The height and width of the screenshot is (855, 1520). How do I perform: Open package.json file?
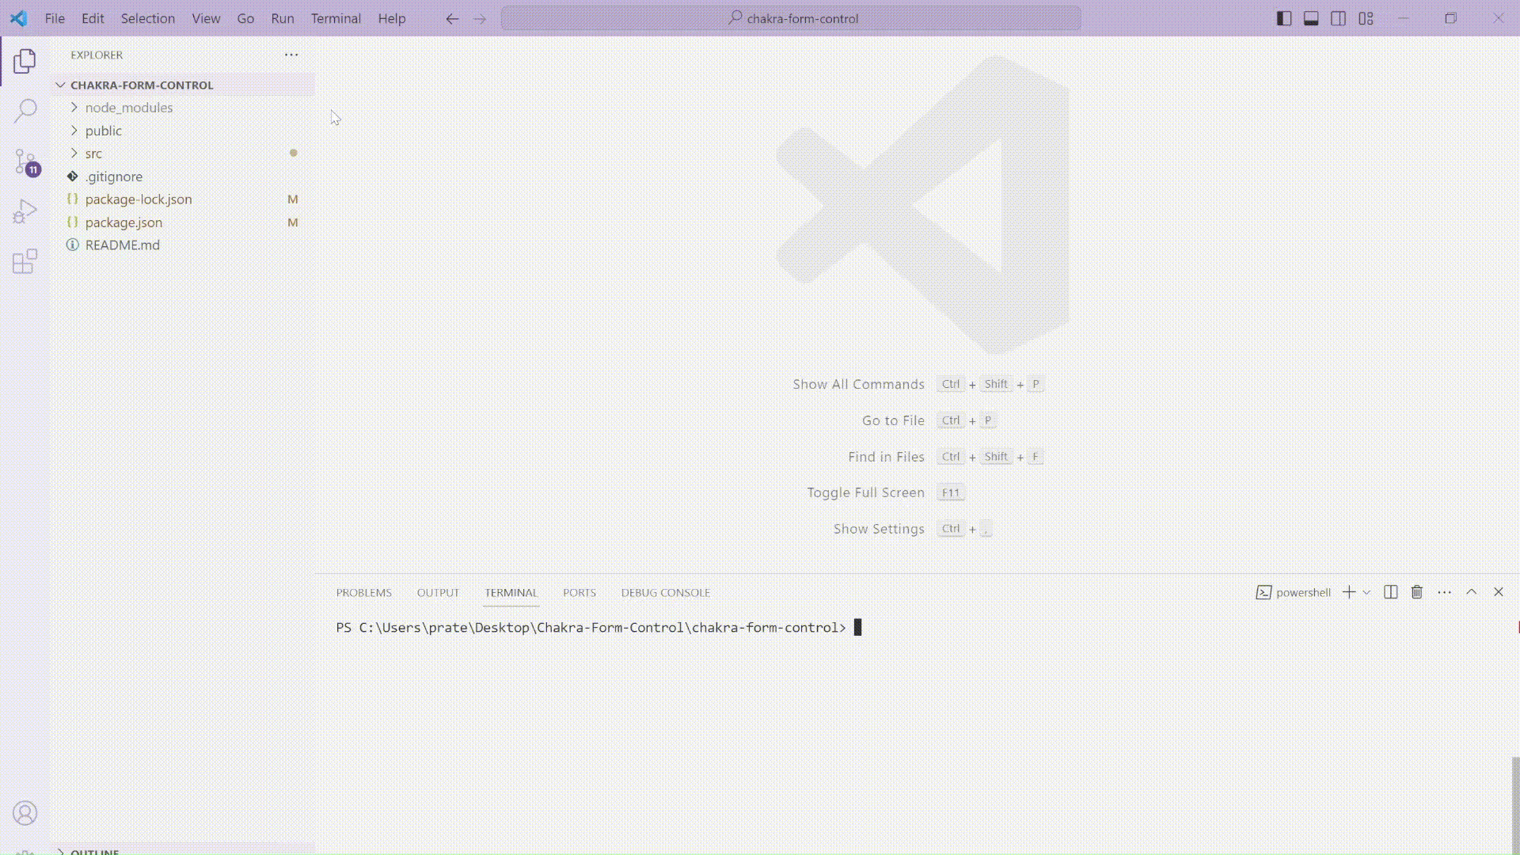click(123, 222)
